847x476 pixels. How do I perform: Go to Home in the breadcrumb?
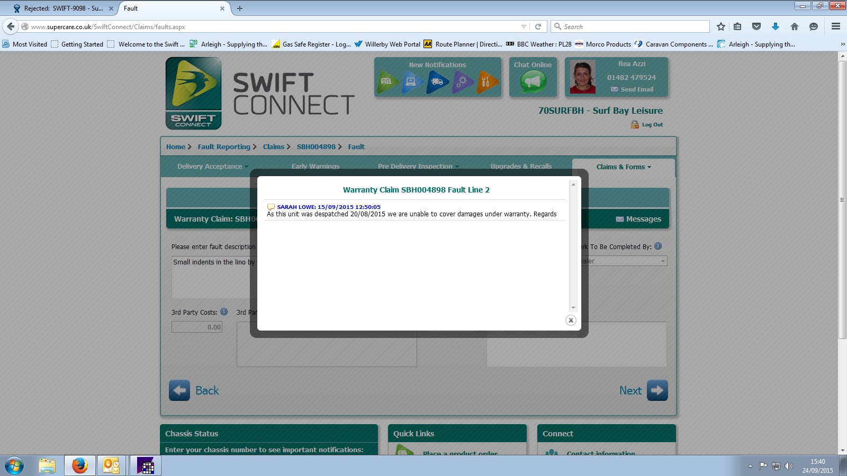click(x=176, y=147)
